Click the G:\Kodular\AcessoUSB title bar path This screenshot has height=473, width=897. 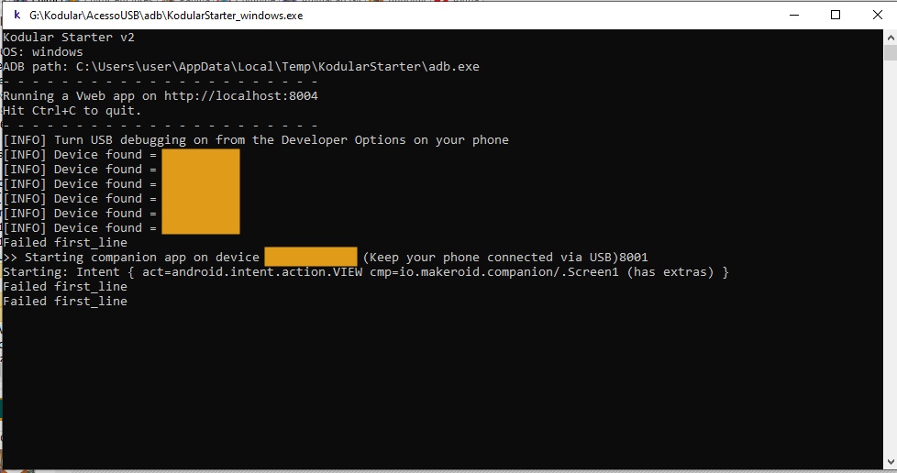(166, 16)
